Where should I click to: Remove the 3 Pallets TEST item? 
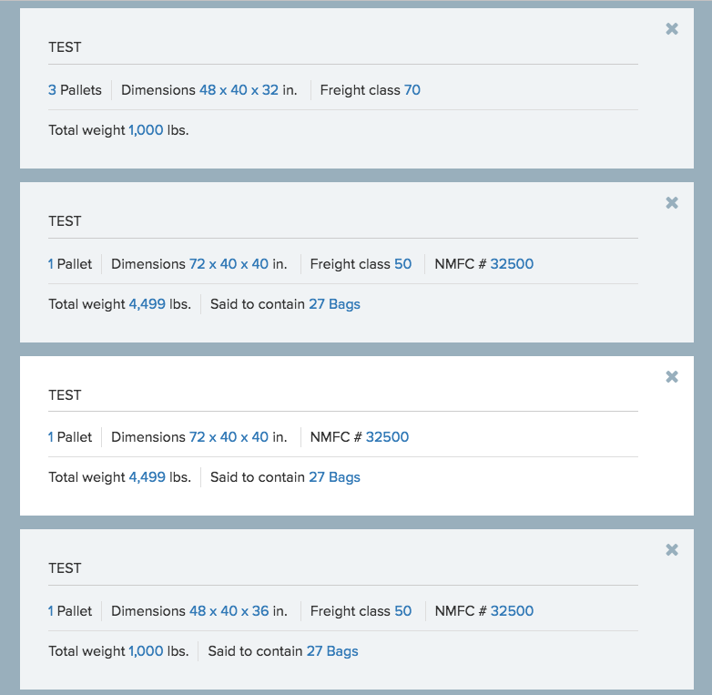672,29
